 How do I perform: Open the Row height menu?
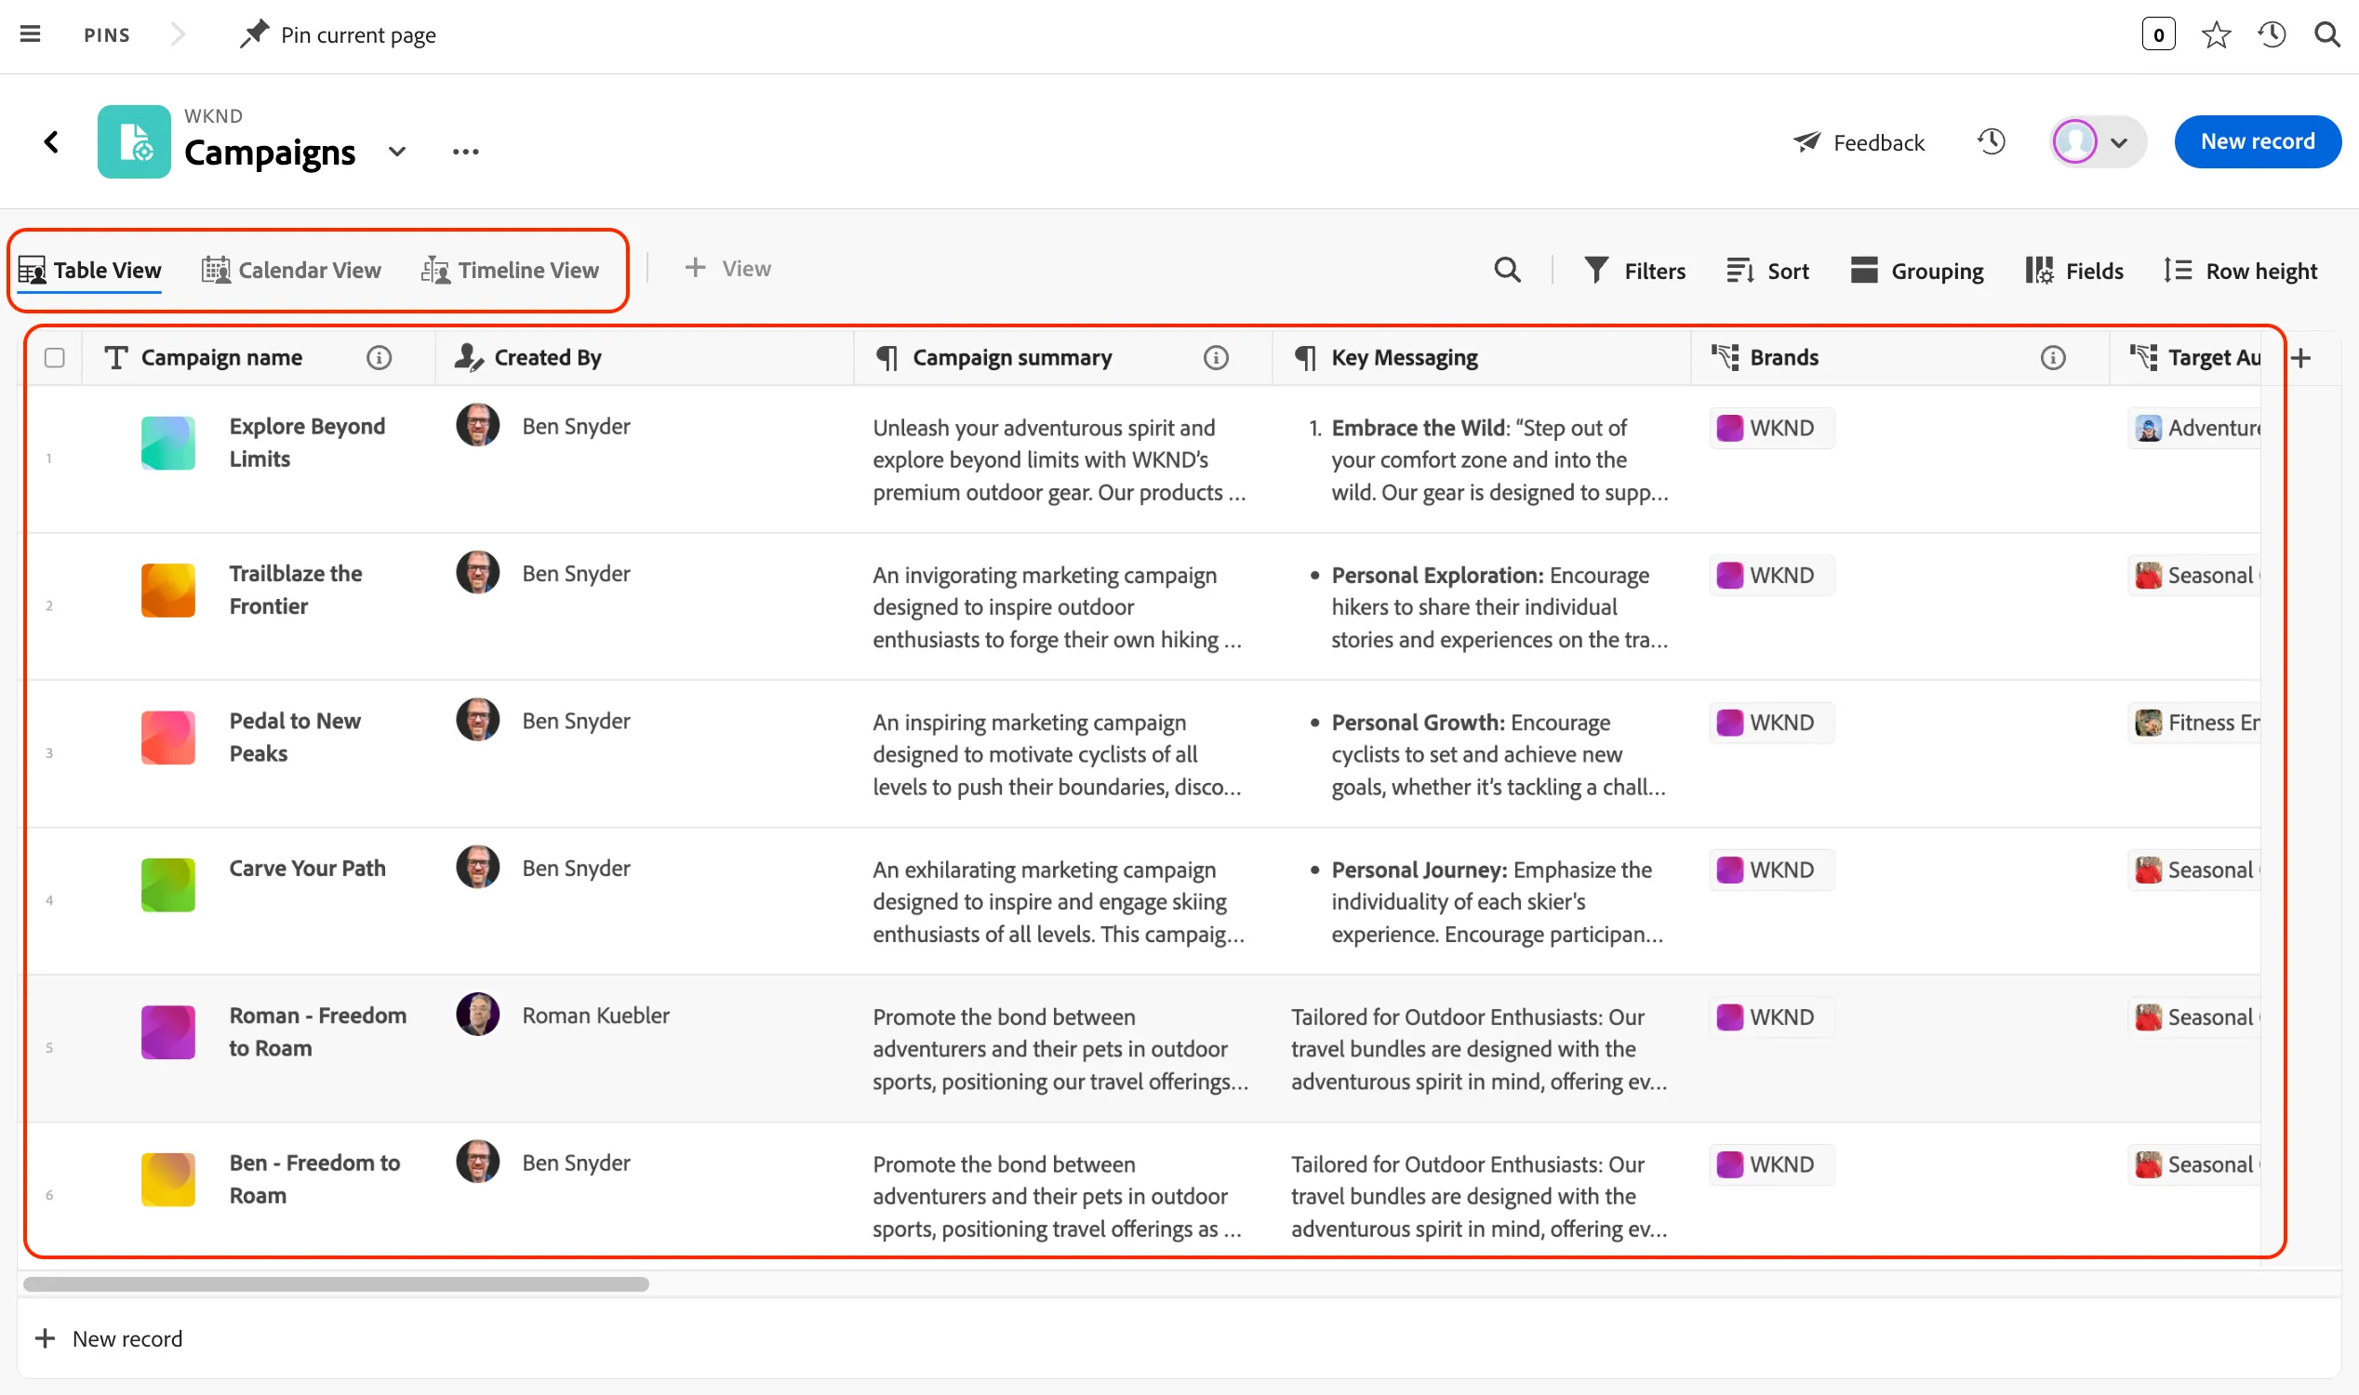coord(2241,271)
